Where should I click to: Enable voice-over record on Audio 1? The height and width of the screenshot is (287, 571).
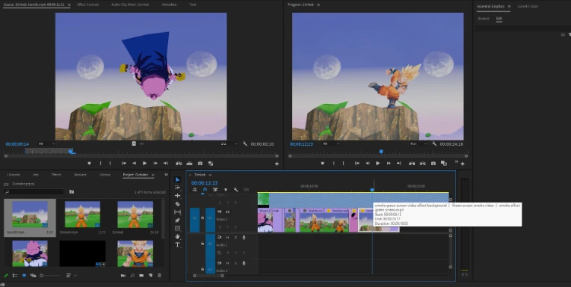(244, 238)
